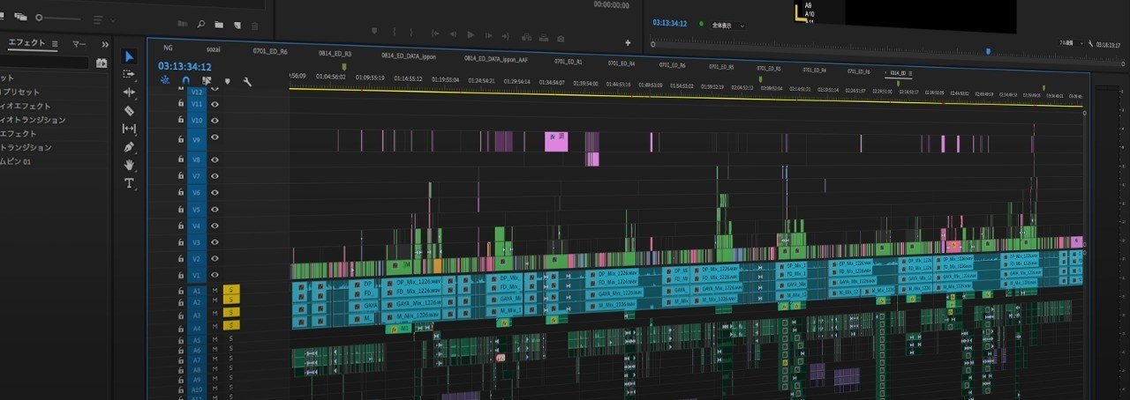
Task: Open timeline display settings wrench
Action: 248,82
